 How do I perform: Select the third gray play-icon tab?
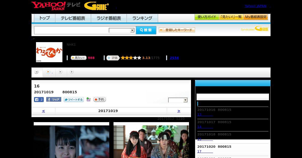click(x=60, y=72)
